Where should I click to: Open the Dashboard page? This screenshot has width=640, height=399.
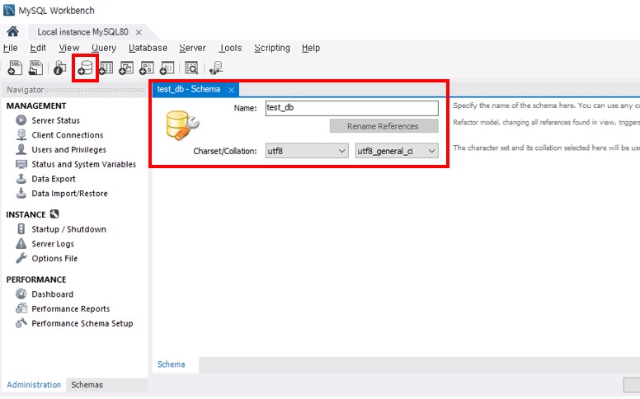[52, 293]
